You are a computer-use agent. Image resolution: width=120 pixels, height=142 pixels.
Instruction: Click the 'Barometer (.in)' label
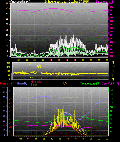tap(104, 2)
